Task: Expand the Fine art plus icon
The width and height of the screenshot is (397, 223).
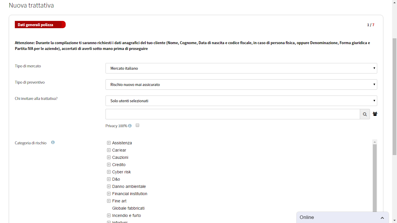Action: point(109,201)
